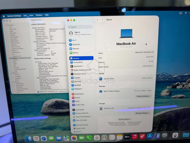The width and height of the screenshot is (190, 143).
Task: Select USB in the System Information sidebar
Action: click(16, 71)
